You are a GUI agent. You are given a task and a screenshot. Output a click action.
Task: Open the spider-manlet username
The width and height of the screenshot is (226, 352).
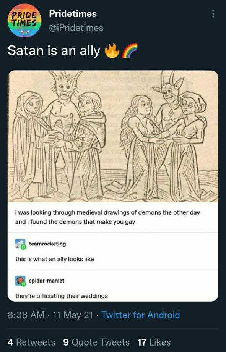47,280
